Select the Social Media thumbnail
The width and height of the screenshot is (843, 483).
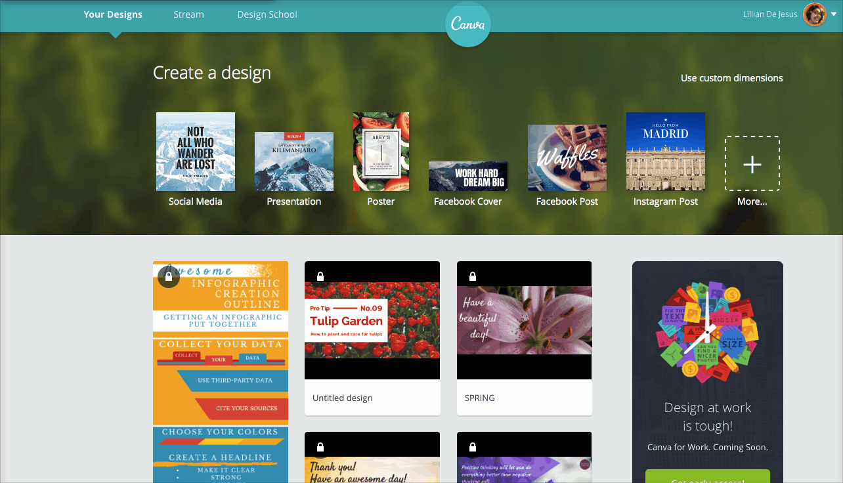(196, 152)
